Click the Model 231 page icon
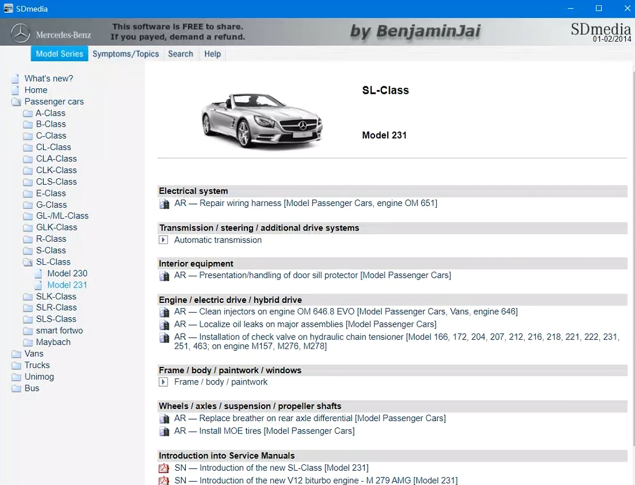 point(38,285)
